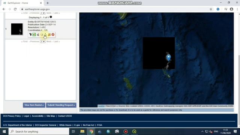Click Next link below the result row

[49, 42]
